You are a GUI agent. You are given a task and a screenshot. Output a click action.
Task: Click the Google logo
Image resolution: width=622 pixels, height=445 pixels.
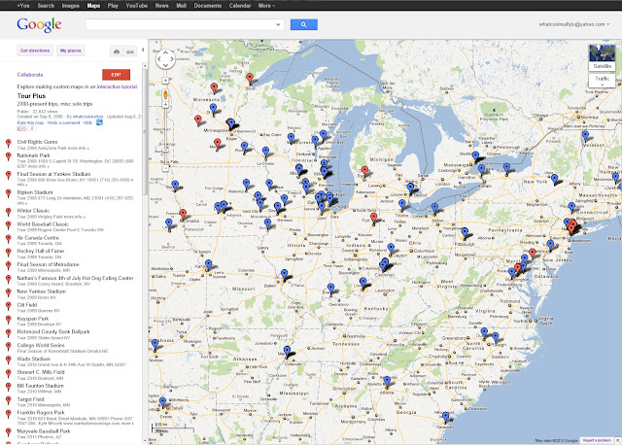39,25
